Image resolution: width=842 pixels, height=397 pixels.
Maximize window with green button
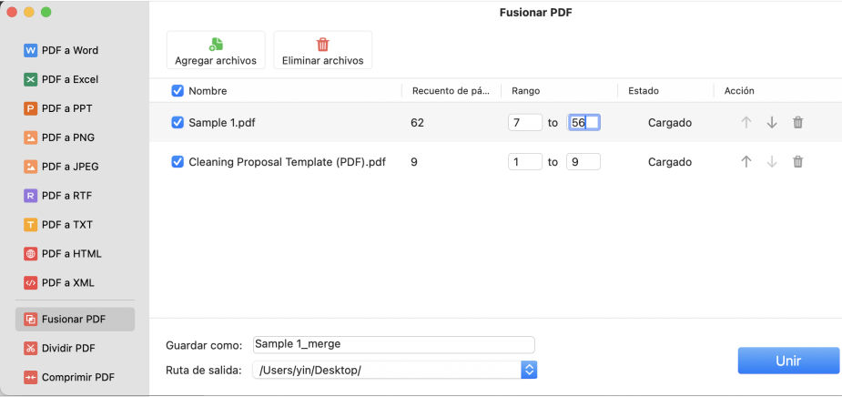tap(46, 12)
